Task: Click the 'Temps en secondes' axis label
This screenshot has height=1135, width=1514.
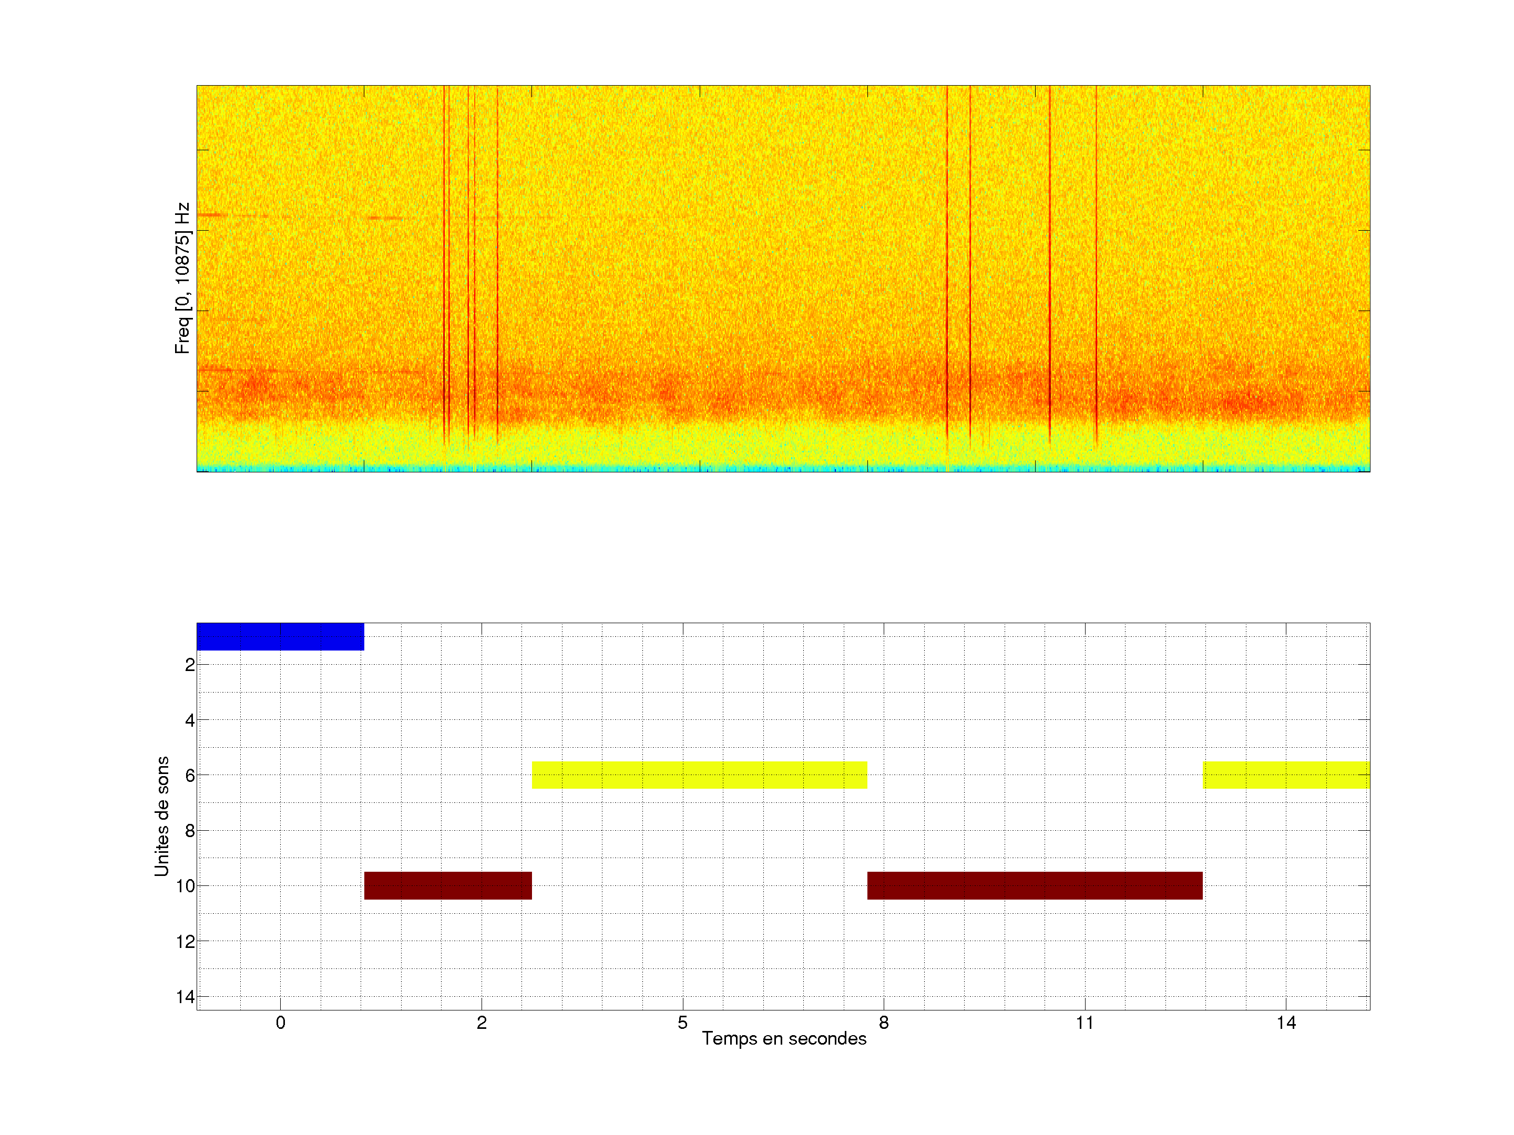Action: click(784, 1038)
